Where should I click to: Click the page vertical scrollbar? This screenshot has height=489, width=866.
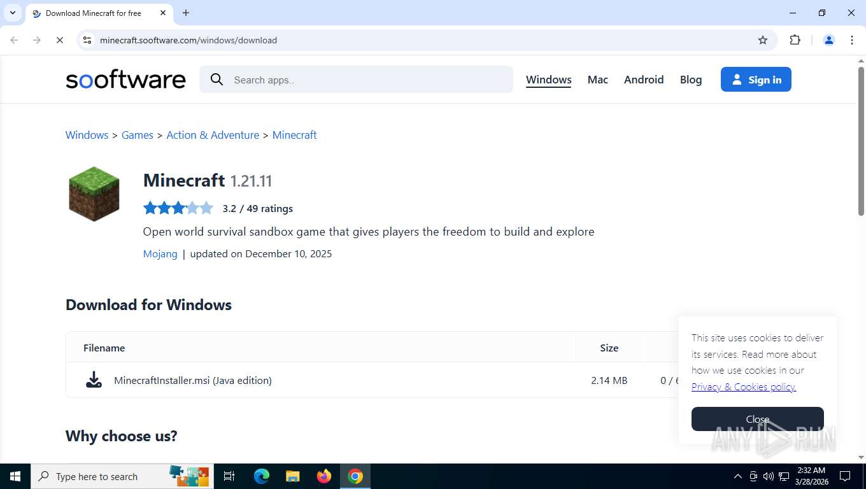click(x=861, y=140)
